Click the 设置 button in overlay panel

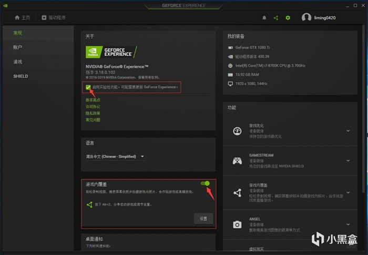coord(203,219)
